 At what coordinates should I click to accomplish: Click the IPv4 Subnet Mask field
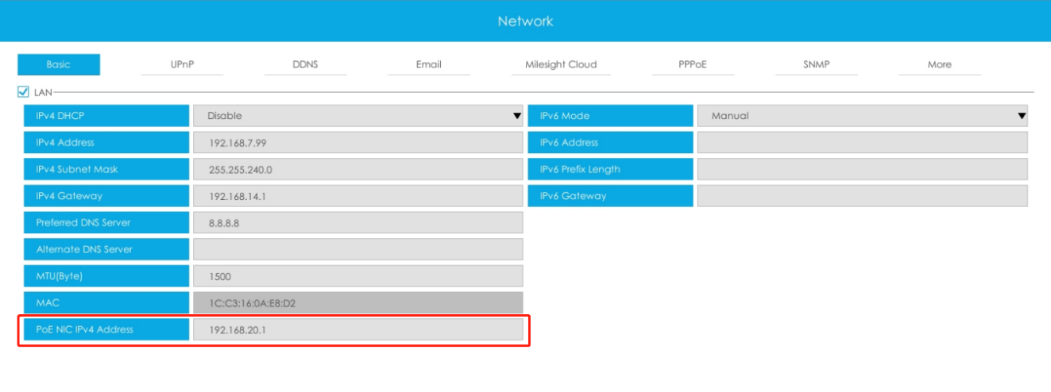click(x=357, y=169)
